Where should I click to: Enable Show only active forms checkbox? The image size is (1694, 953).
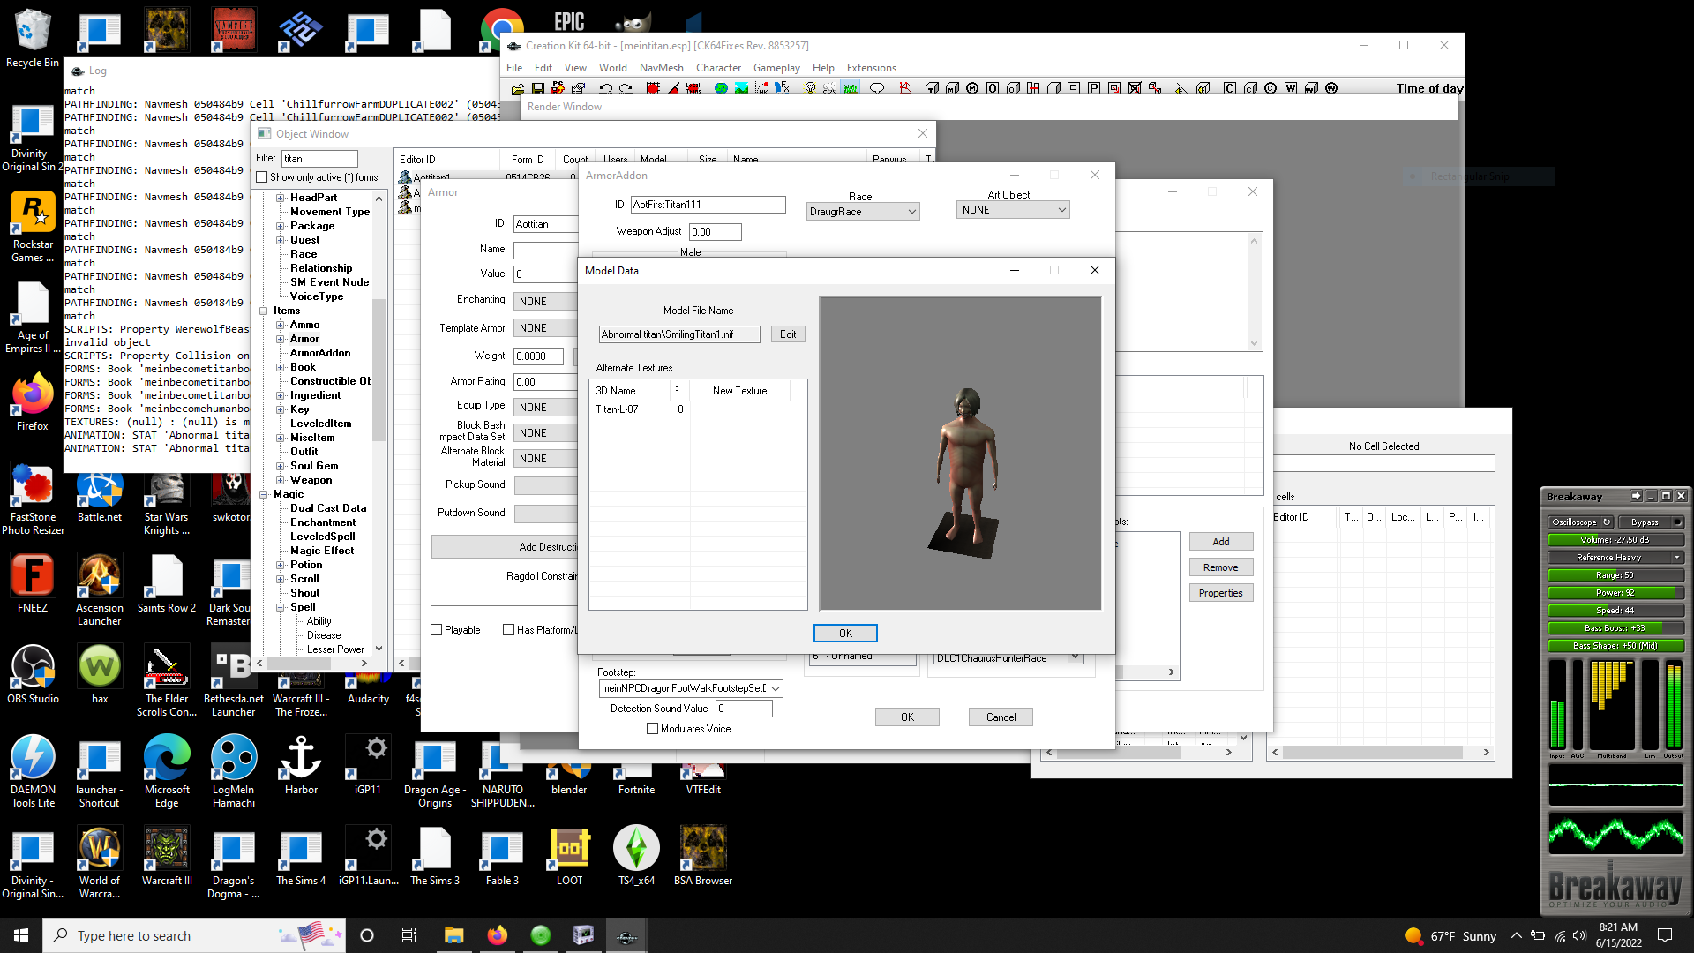click(x=262, y=177)
